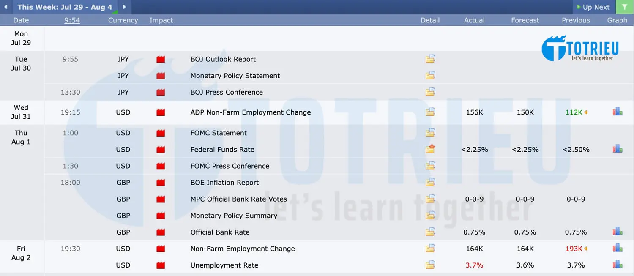Click the starred detail icon beside Federal Funds Rate
The height and width of the screenshot is (276, 634).
pos(430,149)
